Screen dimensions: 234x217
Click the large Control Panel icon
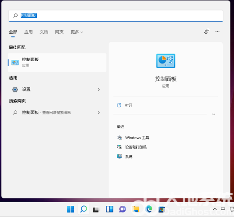(166, 61)
